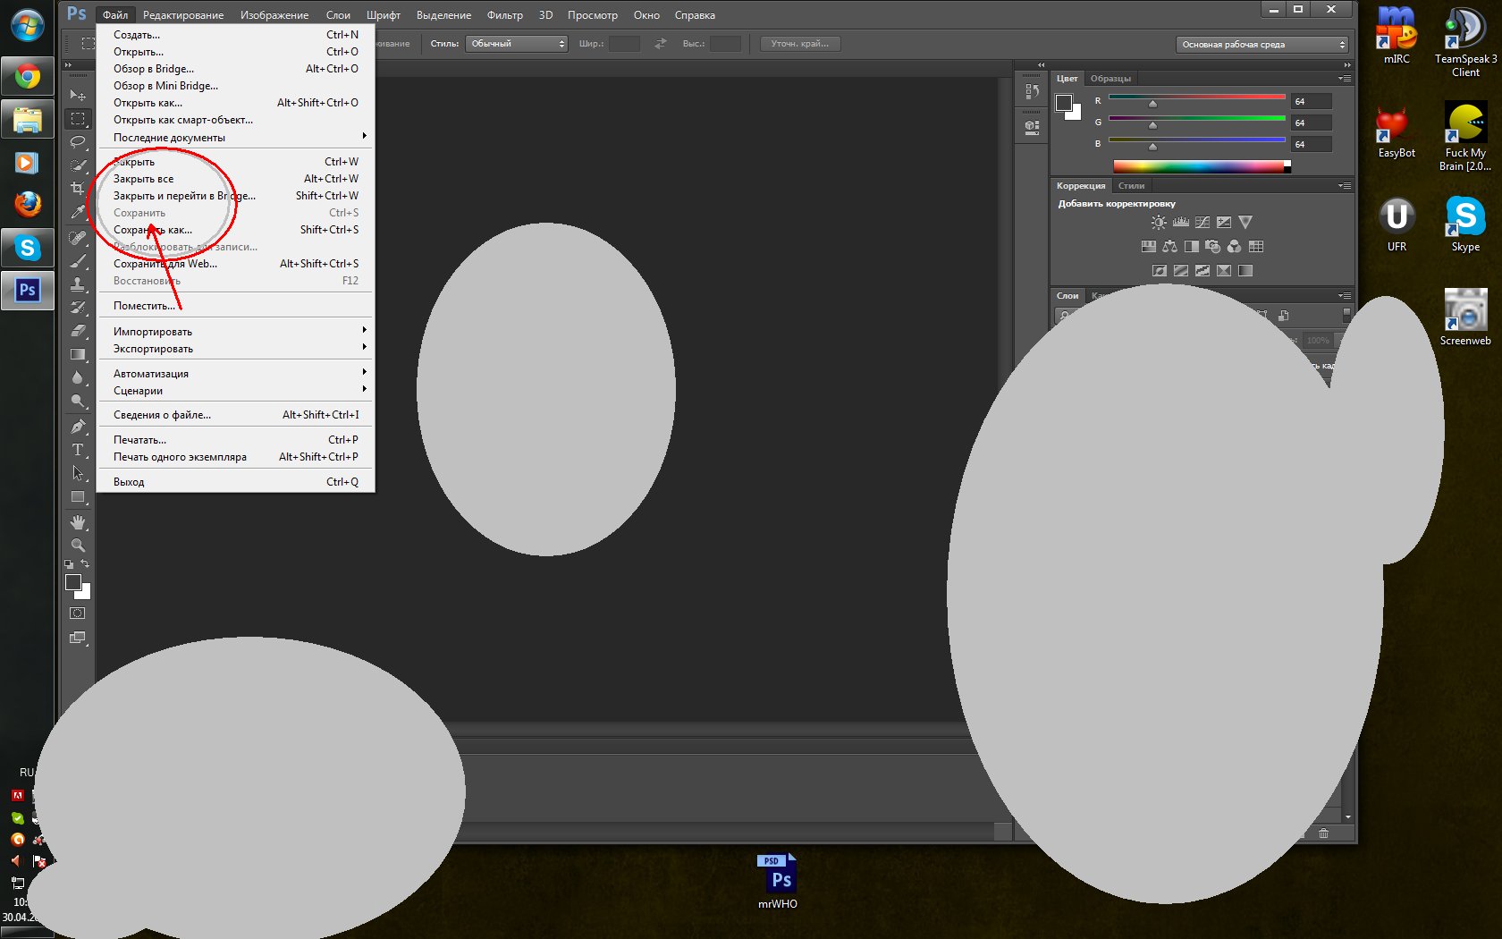Open Цвет panel options menu
The height and width of the screenshot is (939, 1502).
click(x=1345, y=79)
